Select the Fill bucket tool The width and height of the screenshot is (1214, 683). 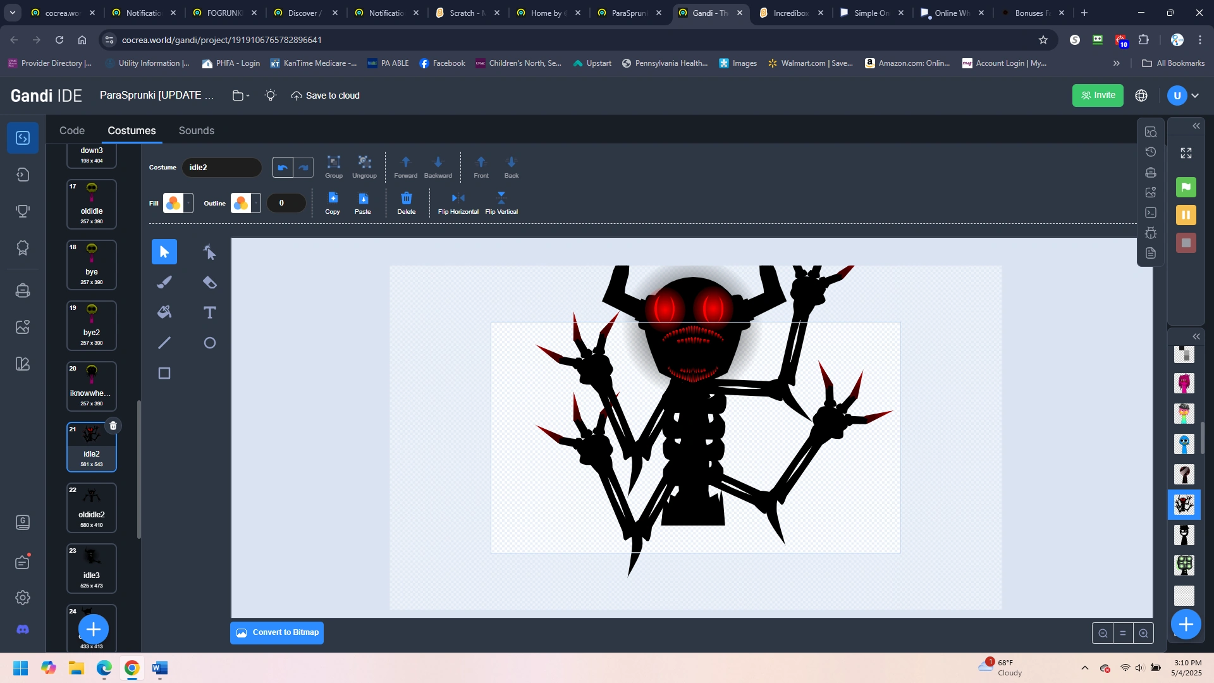164,312
